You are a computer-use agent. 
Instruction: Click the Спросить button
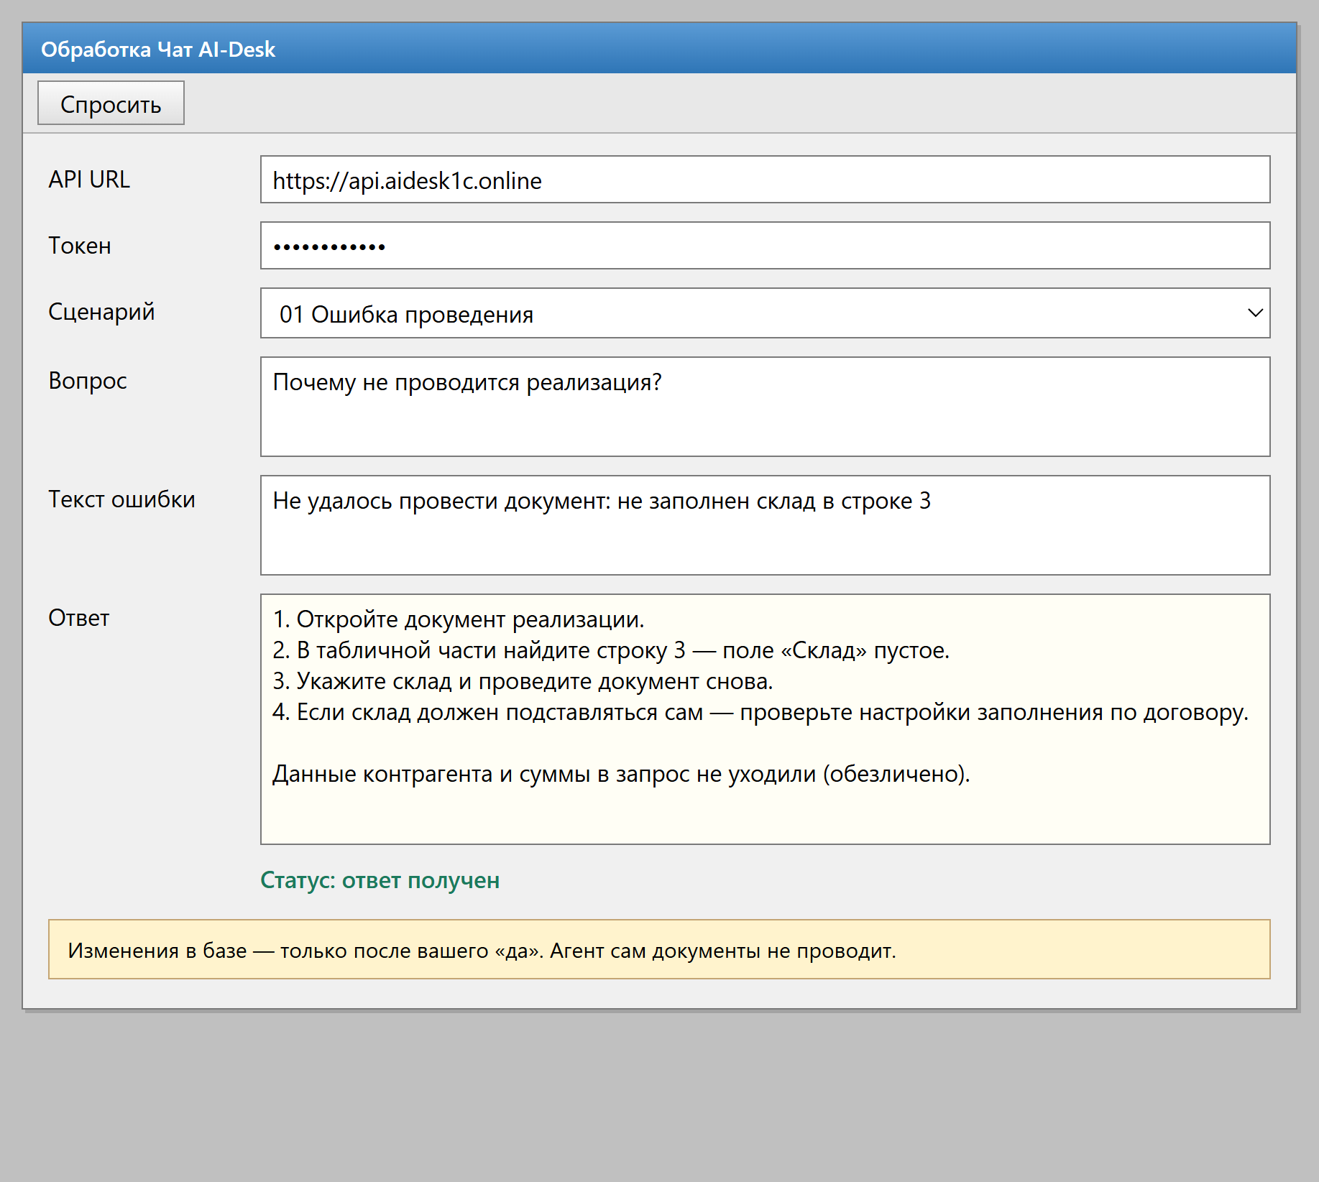coord(111,103)
